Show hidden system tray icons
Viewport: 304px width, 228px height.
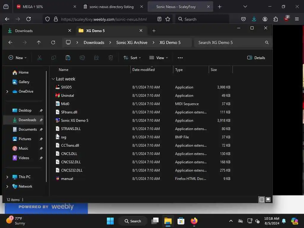(231, 221)
